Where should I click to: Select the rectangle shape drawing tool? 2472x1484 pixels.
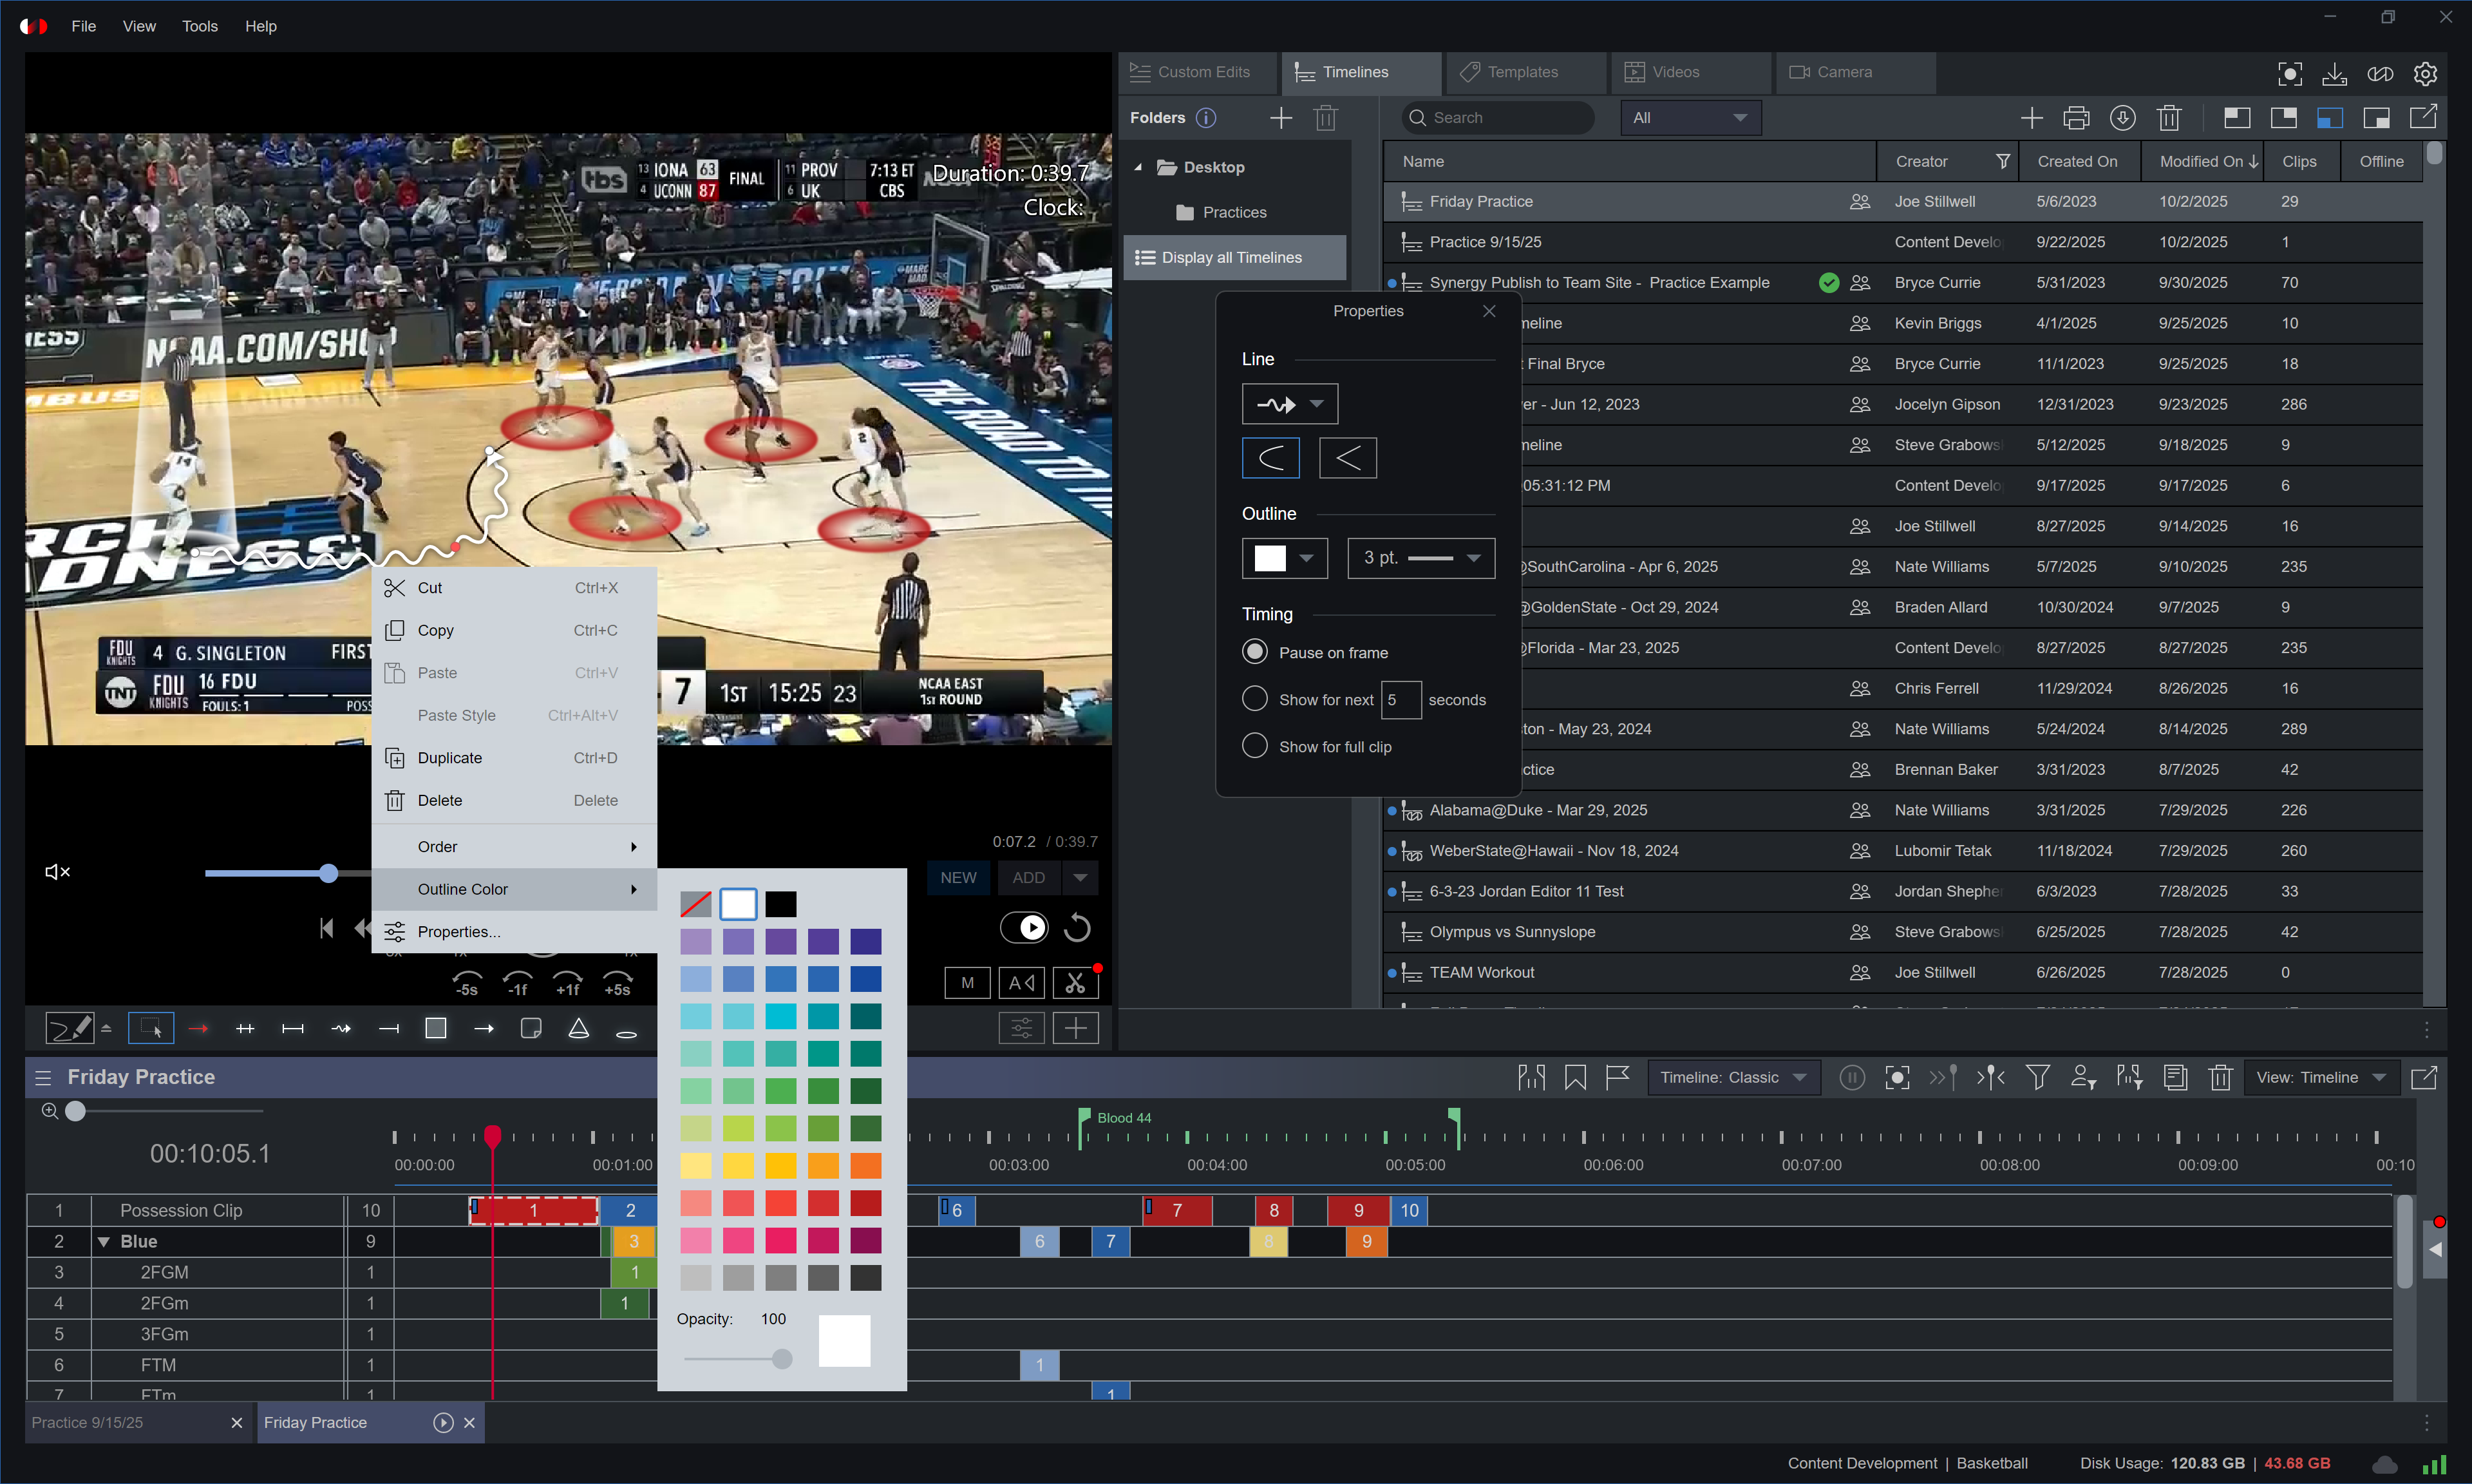click(436, 1028)
